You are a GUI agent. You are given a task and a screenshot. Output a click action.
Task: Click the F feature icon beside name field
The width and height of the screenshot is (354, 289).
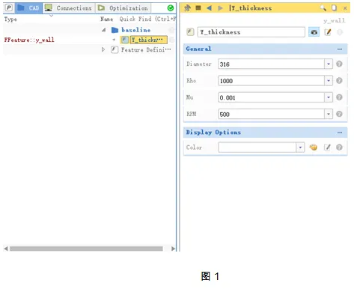point(190,32)
